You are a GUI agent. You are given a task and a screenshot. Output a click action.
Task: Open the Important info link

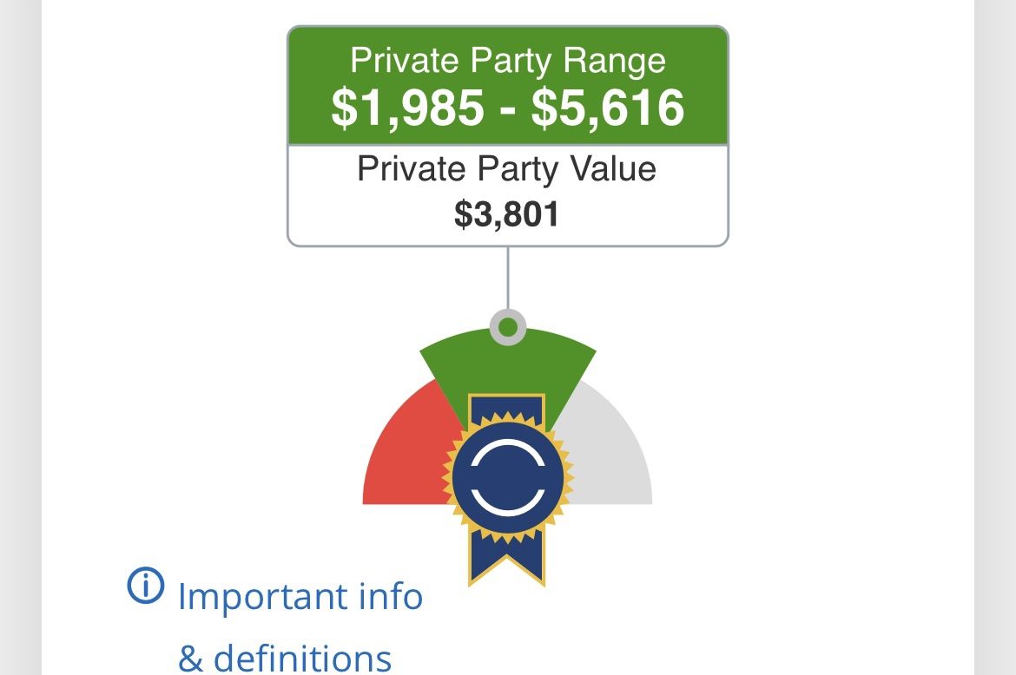pos(300,596)
